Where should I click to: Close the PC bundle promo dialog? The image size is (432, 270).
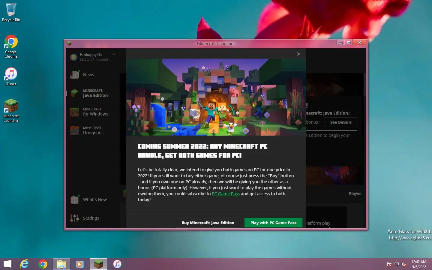[x=299, y=54]
